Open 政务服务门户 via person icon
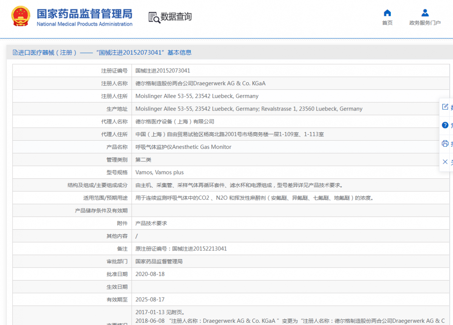Screen dimensions: 453x325 [x=425, y=13]
